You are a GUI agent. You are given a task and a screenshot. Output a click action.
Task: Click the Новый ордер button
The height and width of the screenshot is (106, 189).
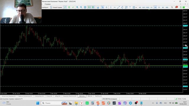click(56, 7)
